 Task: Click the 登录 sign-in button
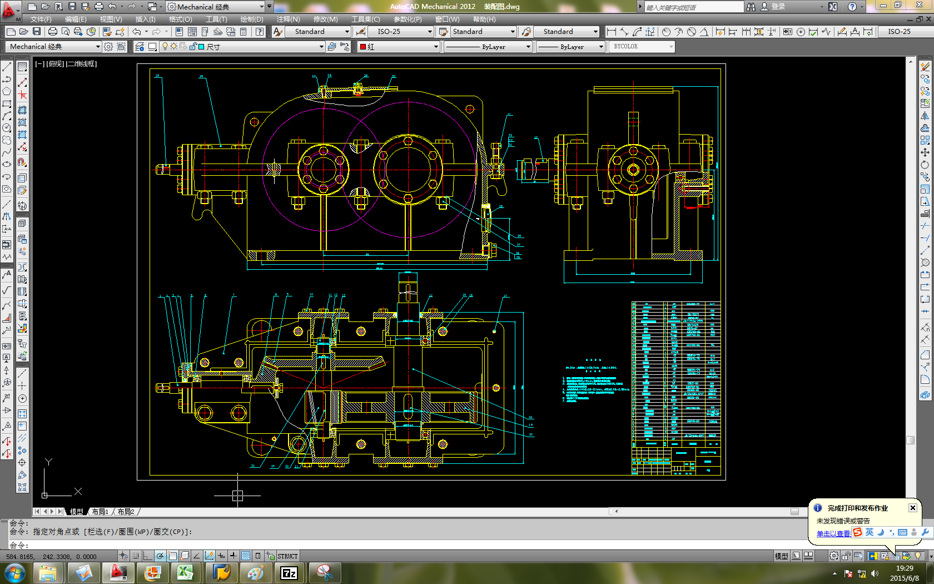[x=778, y=7]
